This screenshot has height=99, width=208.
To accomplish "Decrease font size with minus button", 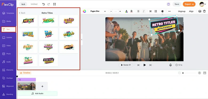I will pos(111,11).
